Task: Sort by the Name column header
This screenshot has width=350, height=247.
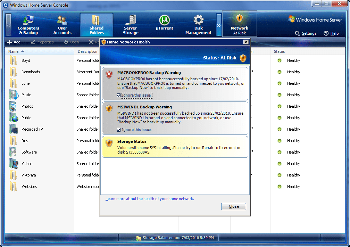Action: click(x=40, y=51)
